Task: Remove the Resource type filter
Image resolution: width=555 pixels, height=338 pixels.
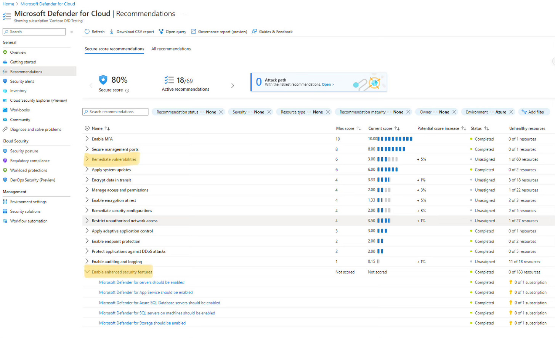Action: 327,112
